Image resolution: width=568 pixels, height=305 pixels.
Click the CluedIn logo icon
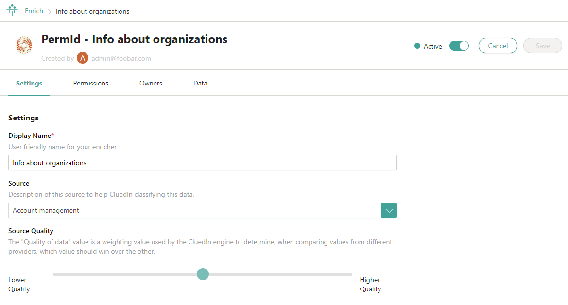pos(12,11)
